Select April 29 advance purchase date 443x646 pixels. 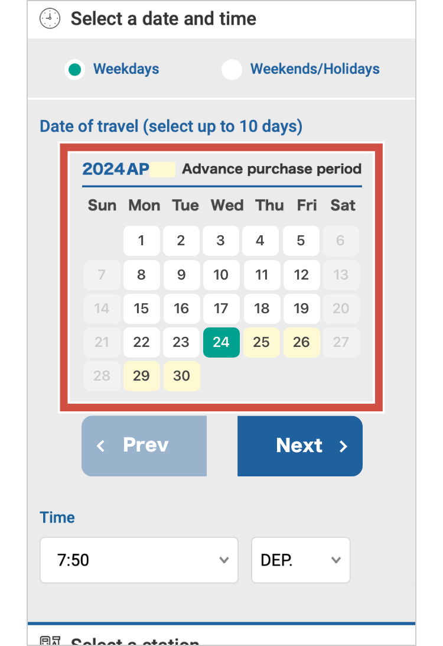click(x=141, y=376)
